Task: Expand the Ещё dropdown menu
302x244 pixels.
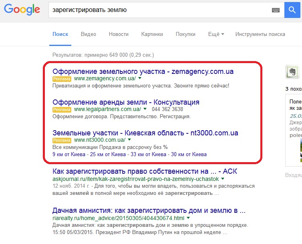Action: [216, 34]
